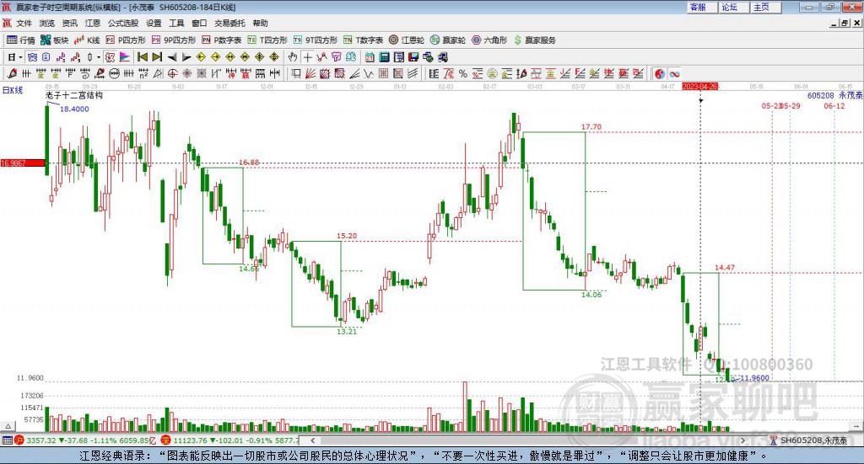Open the 9T四方形 tool

(x=316, y=40)
